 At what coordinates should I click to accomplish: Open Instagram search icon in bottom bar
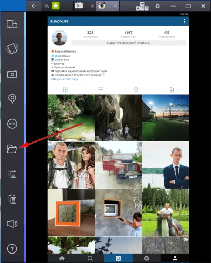(90, 258)
